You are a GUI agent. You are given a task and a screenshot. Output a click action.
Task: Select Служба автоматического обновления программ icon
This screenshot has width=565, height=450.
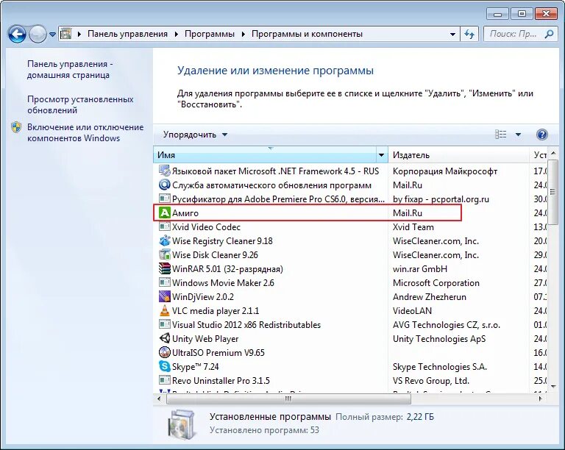click(x=164, y=185)
